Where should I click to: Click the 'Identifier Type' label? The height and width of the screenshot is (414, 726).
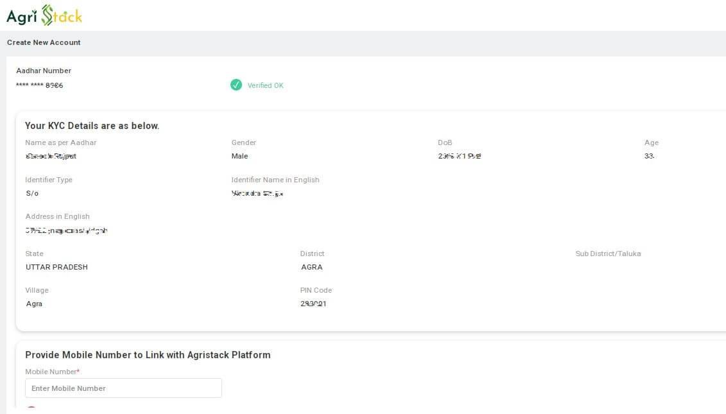point(49,180)
